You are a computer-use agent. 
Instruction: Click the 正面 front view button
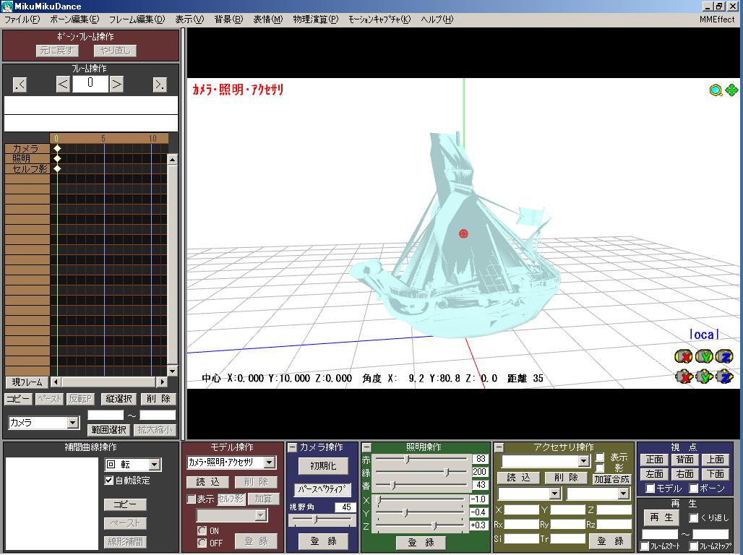[x=654, y=460]
